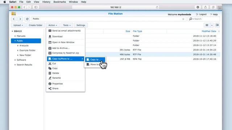Select Software in the folder tree

pos(21,60)
